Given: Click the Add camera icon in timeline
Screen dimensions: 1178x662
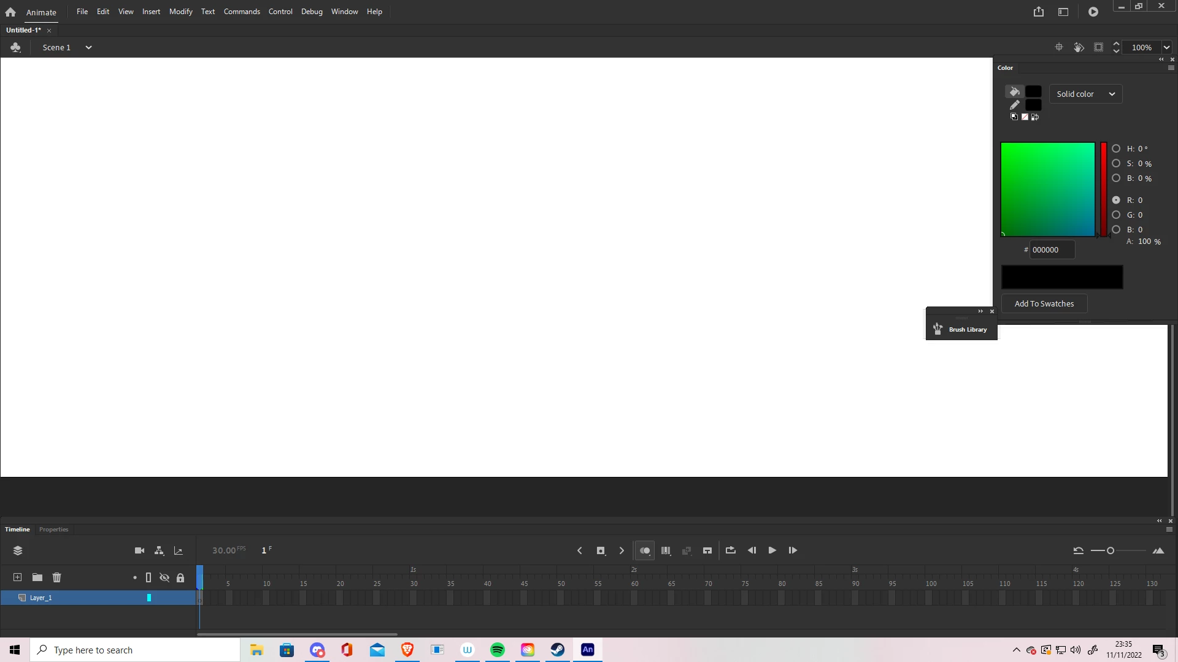Looking at the screenshot, I should (139, 550).
